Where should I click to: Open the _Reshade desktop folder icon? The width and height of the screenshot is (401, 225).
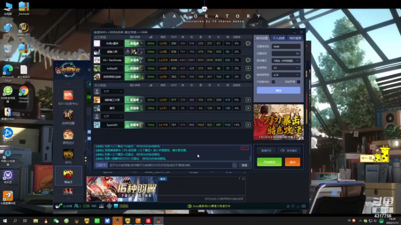click(24, 8)
